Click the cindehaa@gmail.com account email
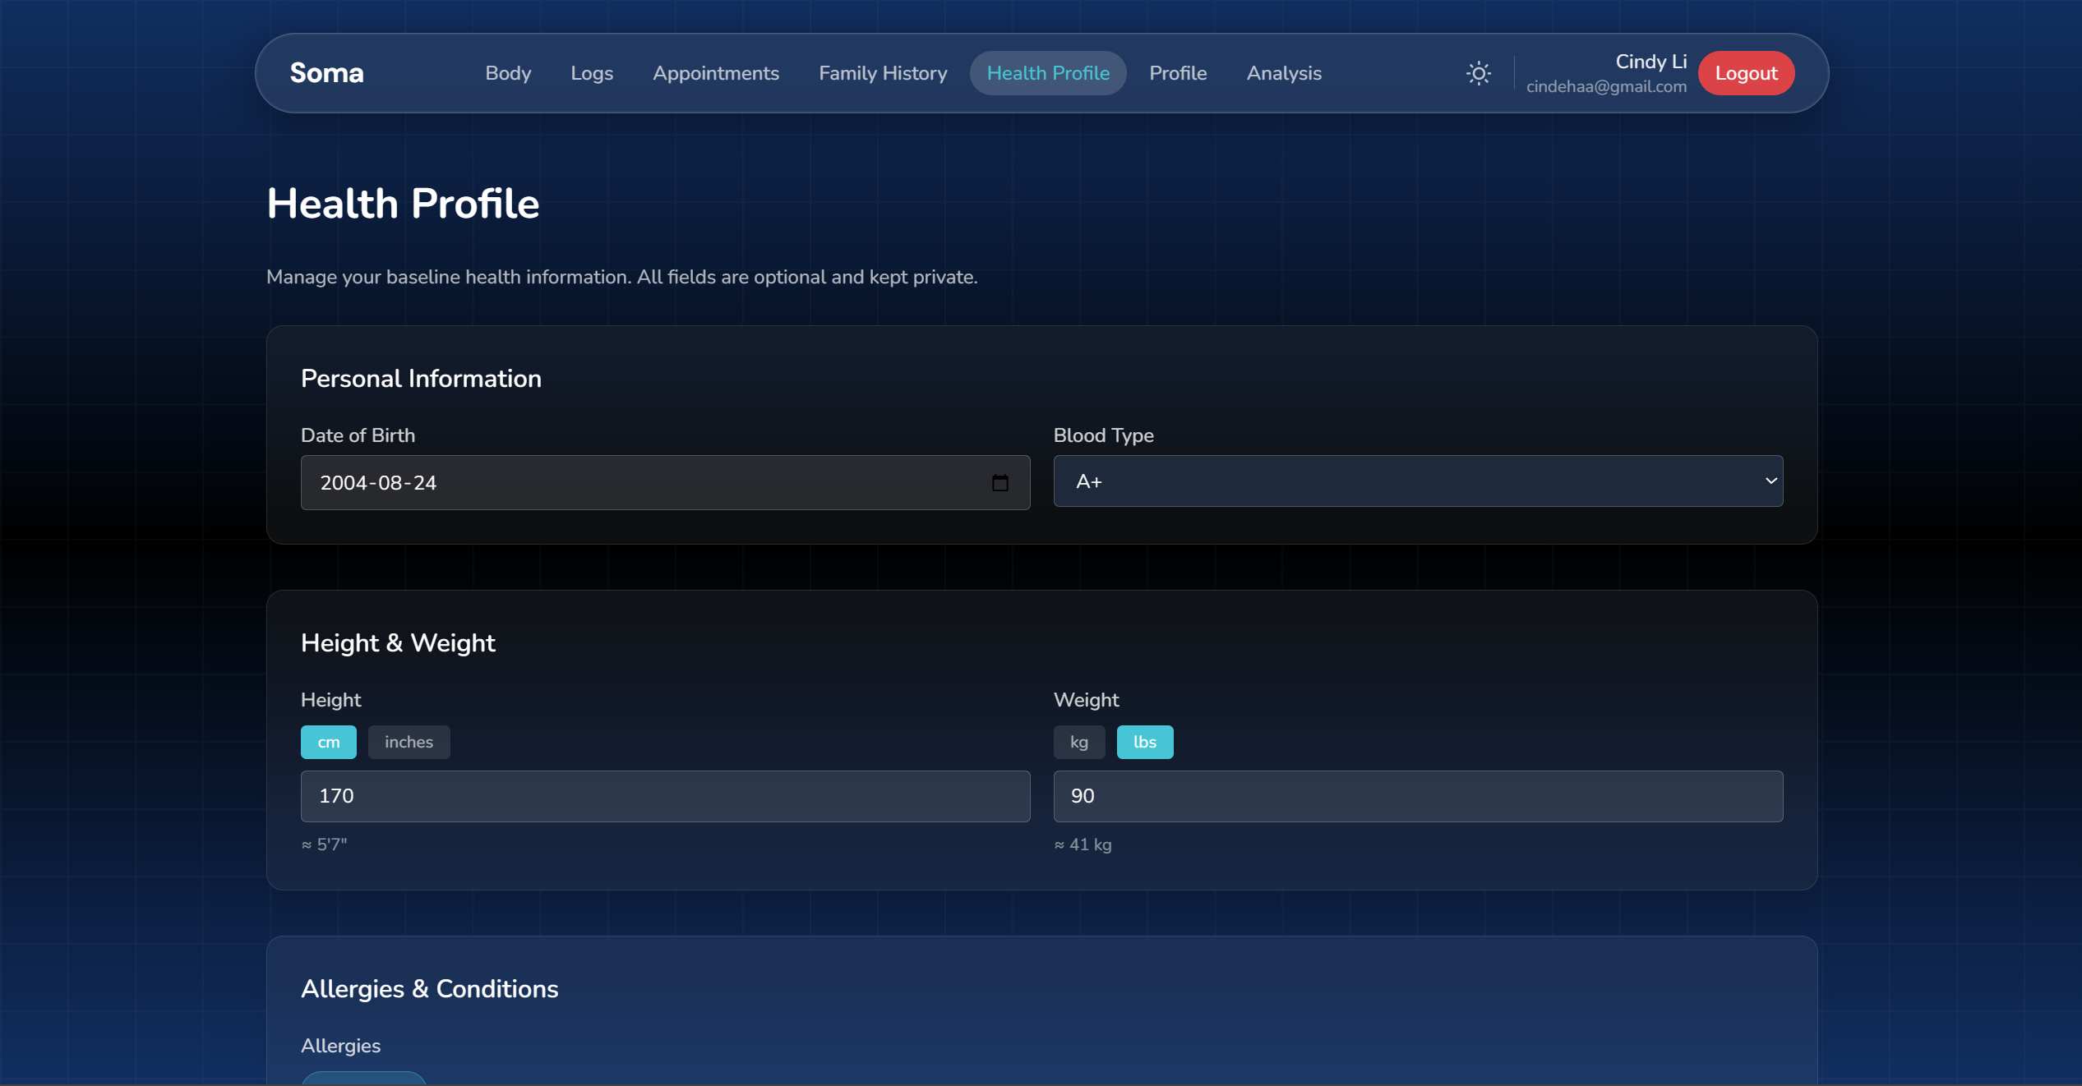Screen dimensions: 2082x1086 click(1605, 86)
